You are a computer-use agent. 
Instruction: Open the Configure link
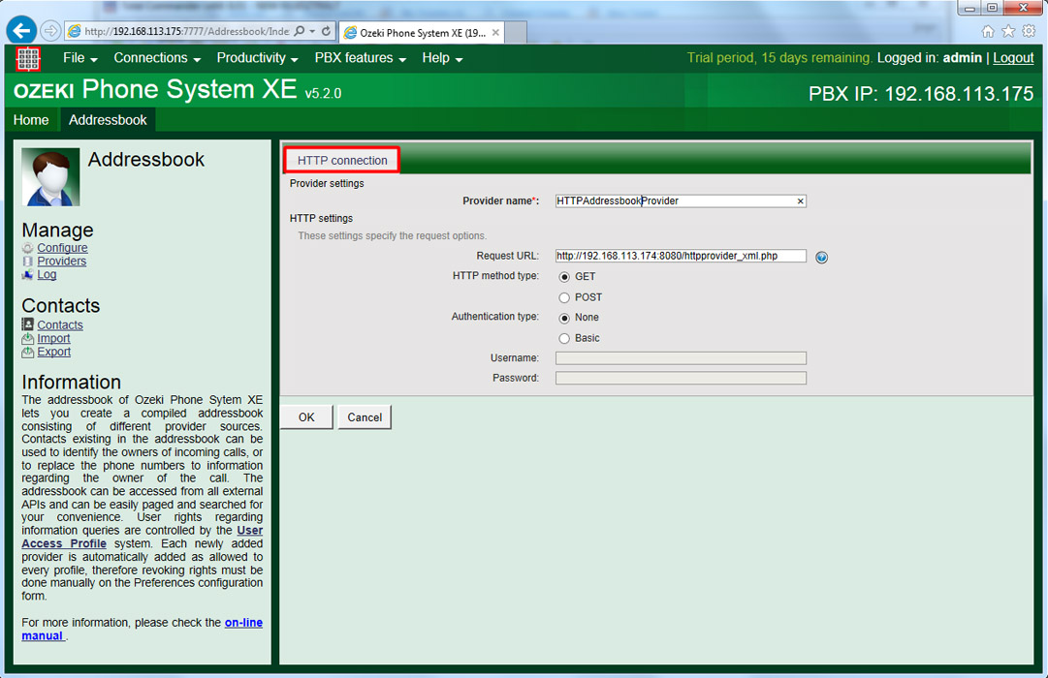(62, 248)
